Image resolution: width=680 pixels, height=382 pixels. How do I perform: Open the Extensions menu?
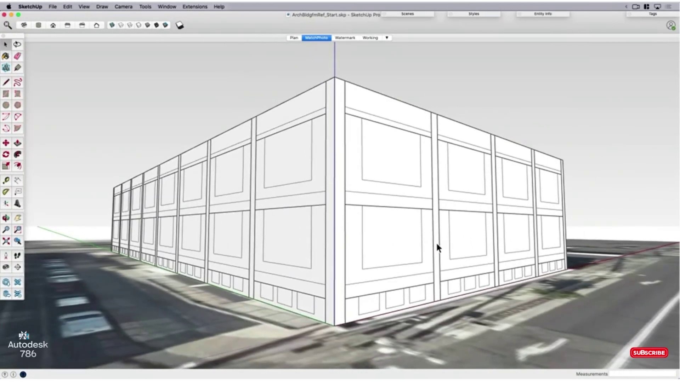[195, 6]
